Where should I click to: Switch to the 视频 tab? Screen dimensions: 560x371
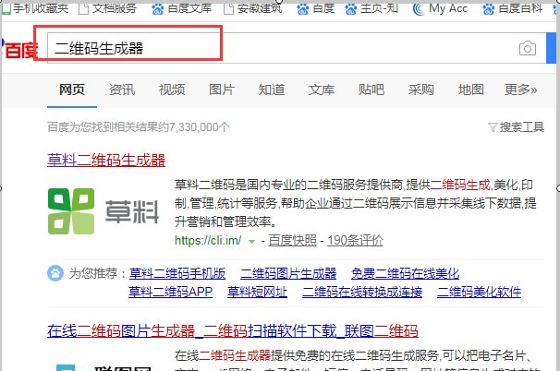coord(172,90)
